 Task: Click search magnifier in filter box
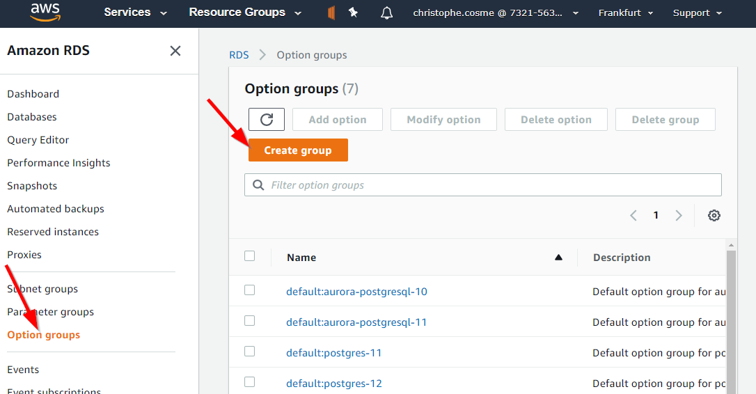[258, 185]
